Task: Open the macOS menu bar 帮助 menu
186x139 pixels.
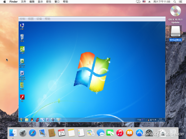Action: (65, 2)
